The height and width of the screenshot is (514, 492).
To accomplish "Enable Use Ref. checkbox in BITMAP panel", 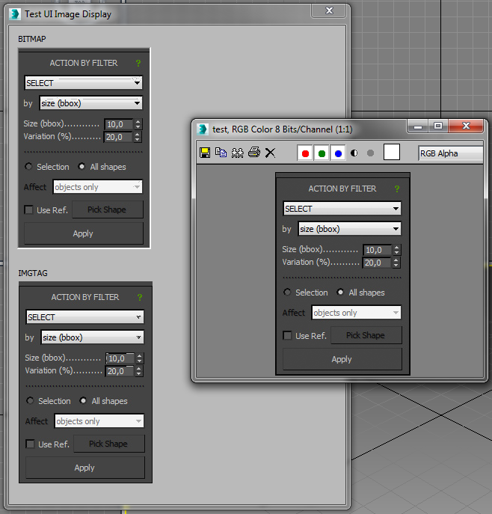I will (29, 209).
